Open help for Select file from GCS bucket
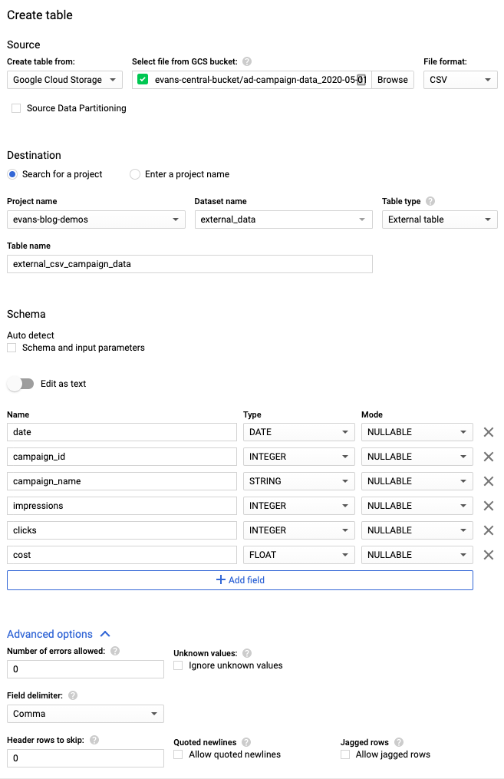The image size is (504, 779). tap(247, 61)
